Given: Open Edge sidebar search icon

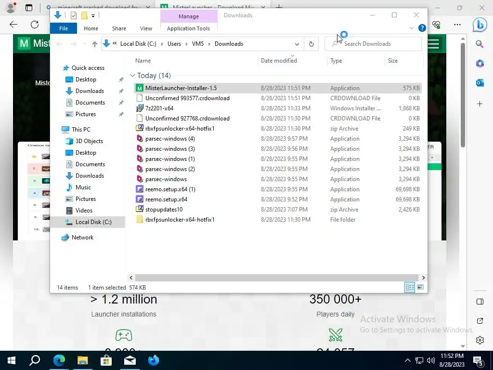Looking at the screenshot, I should pyautogui.click(x=480, y=44).
